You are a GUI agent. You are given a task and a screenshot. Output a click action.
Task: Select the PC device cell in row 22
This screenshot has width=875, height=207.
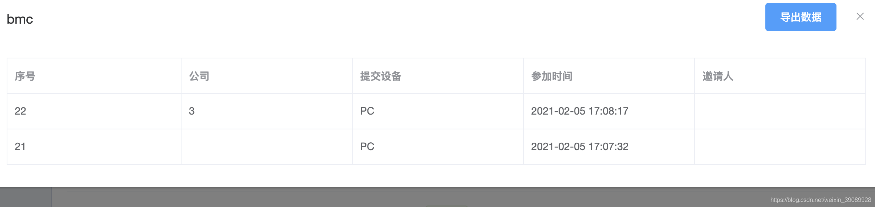[367, 111]
